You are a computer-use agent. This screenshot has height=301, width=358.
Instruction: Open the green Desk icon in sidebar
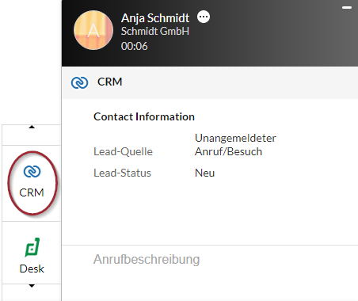(32, 247)
